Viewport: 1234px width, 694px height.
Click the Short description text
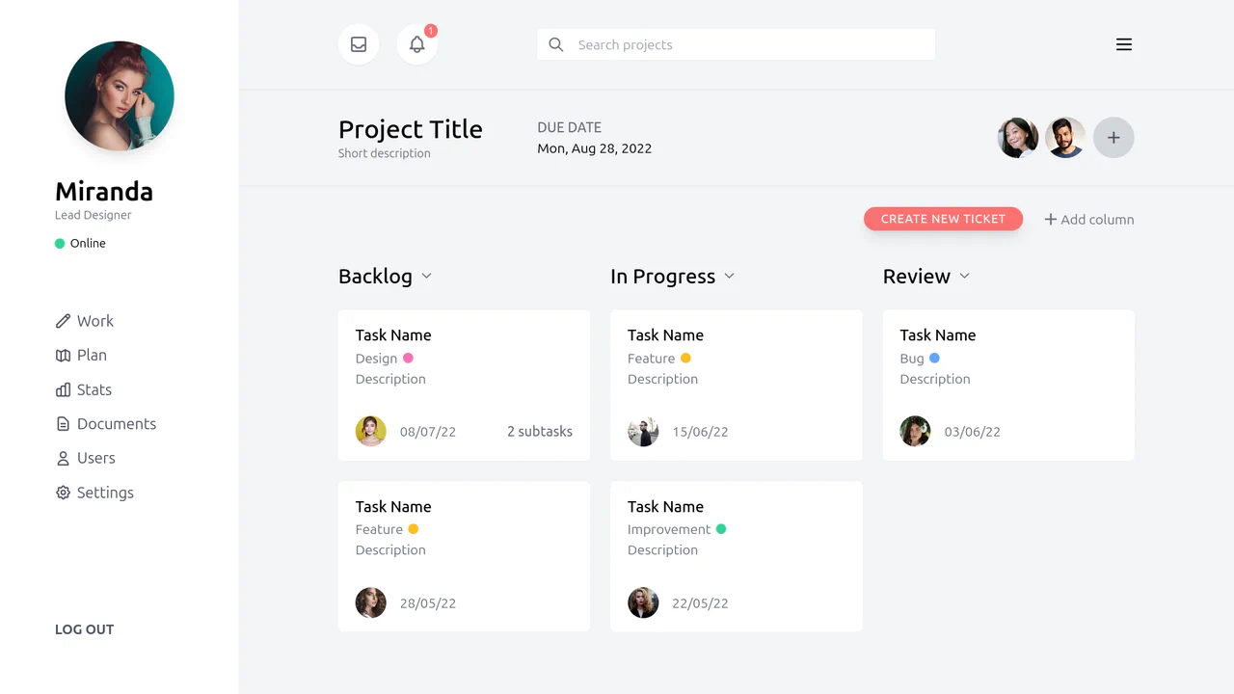[385, 153]
